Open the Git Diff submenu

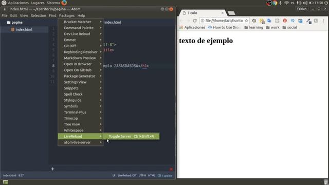pyautogui.click(x=80, y=46)
